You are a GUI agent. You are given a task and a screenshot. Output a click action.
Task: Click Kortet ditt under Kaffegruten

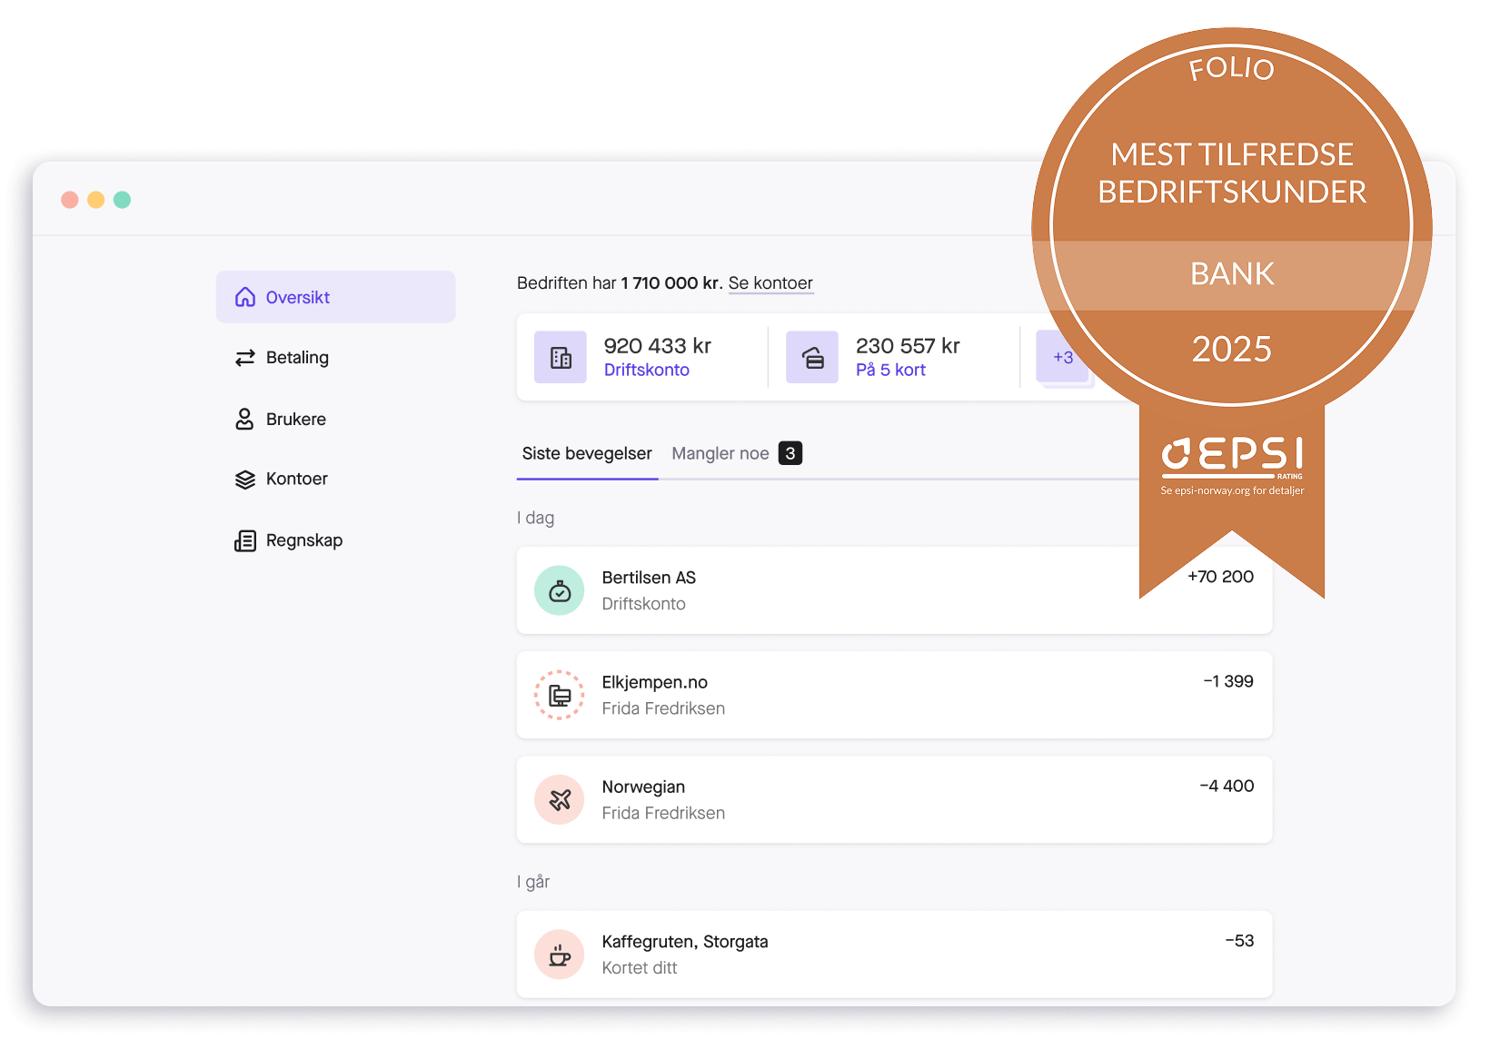[x=640, y=968]
